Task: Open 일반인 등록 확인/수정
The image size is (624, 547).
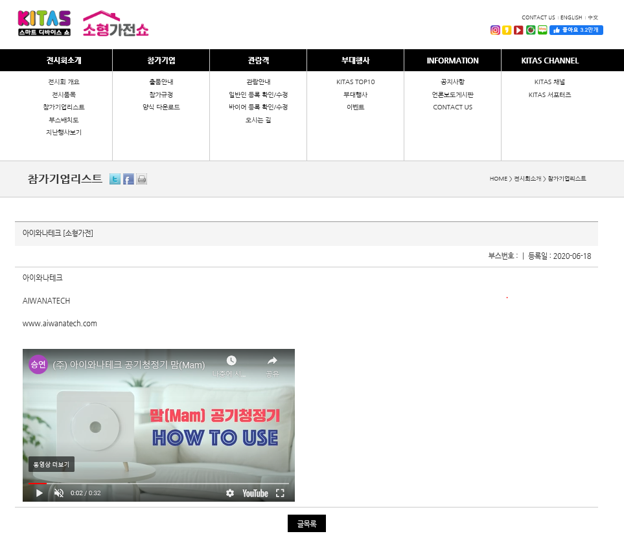Action: tap(259, 95)
